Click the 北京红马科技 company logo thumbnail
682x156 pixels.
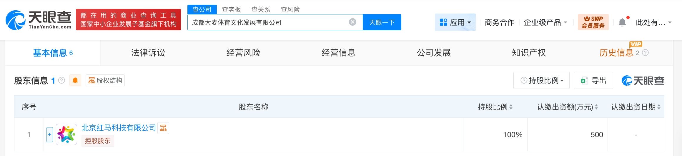(66, 135)
